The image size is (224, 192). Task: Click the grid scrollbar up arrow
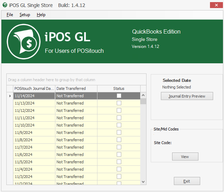pos(143,95)
